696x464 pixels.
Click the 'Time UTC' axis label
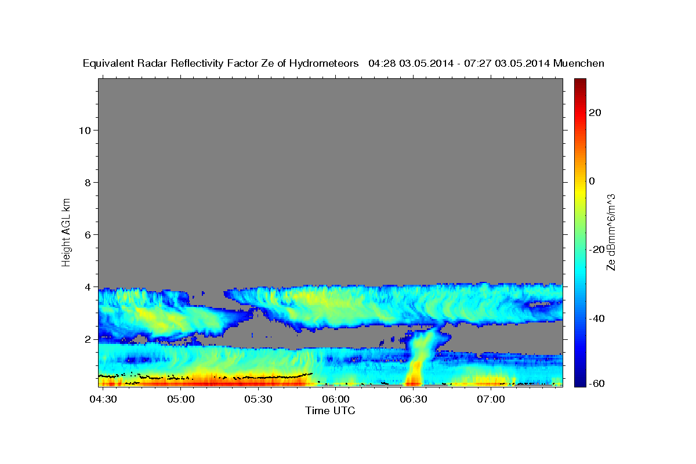[x=330, y=411]
